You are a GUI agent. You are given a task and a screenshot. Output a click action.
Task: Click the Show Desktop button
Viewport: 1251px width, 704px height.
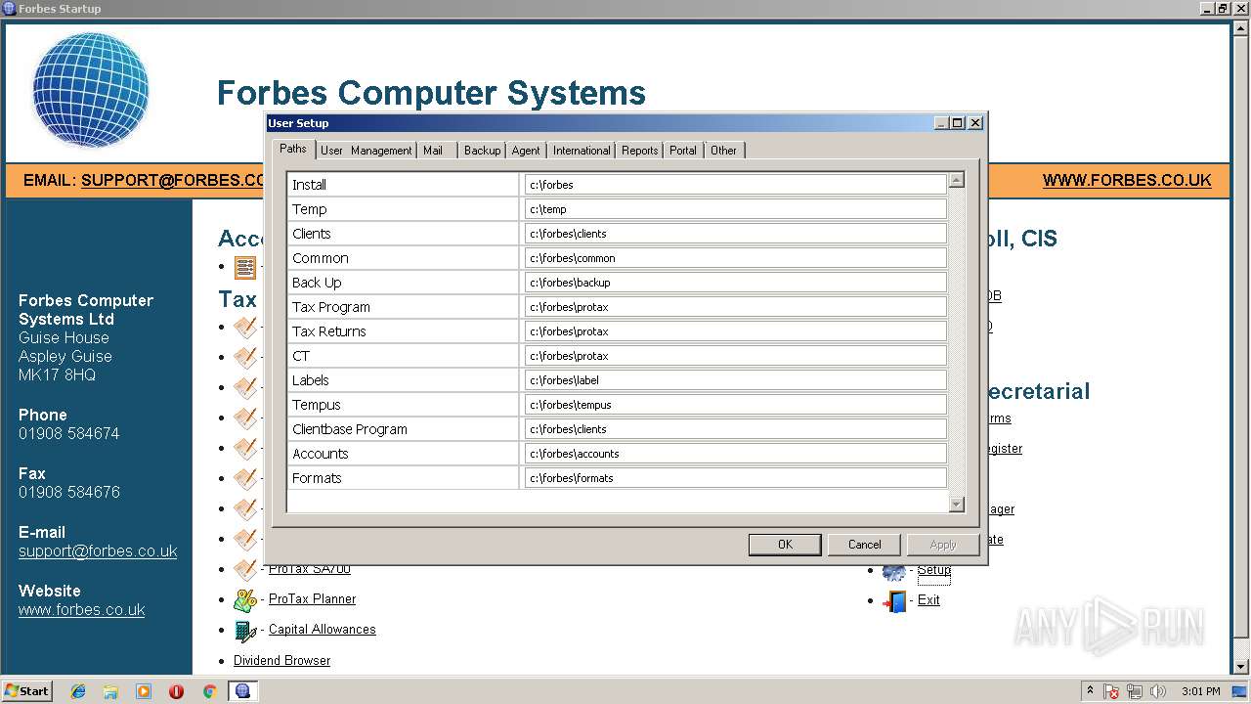(x=1240, y=691)
